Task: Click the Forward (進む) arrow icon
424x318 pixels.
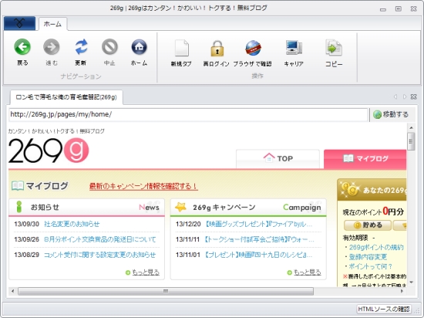Action: pyautogui.click(x=52, y=47)
